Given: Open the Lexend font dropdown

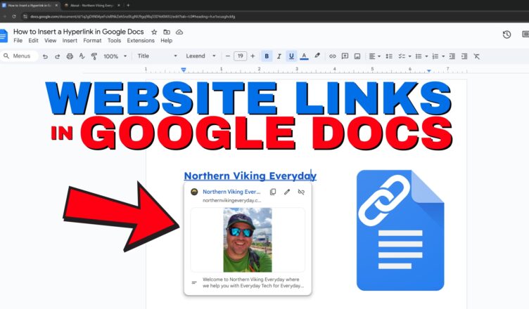Looking at the screenshot, I should 200,56.
